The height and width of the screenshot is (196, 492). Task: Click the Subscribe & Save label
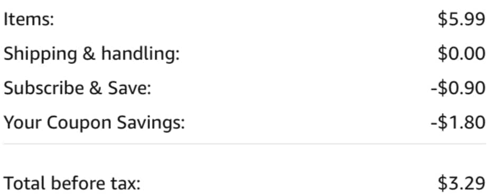[x=78, y=88]
